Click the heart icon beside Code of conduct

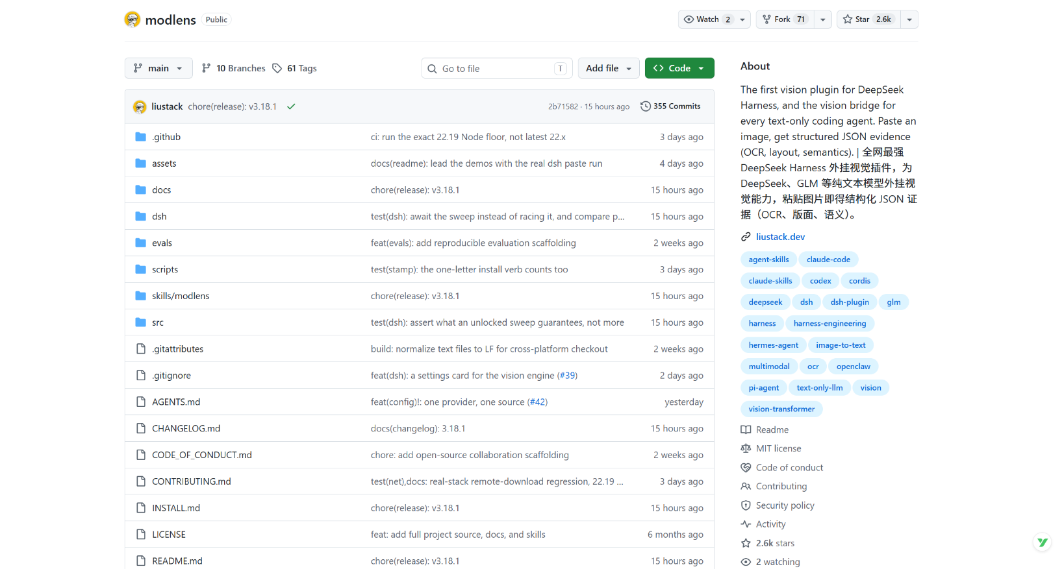coord(746,468)
